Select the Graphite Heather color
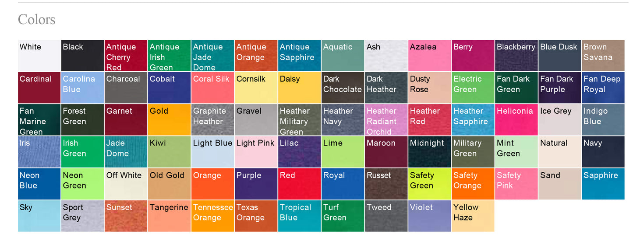The image size is (633, 237). click(x=213, y=120)
